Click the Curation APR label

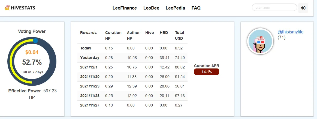point(206,66)
